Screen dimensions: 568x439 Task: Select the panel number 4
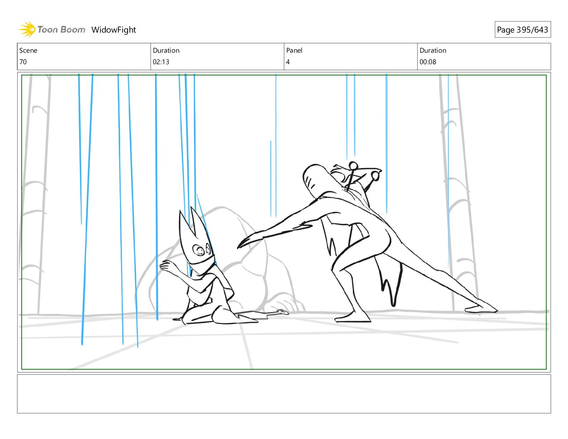pyautogui.click(x=288, y=62)
